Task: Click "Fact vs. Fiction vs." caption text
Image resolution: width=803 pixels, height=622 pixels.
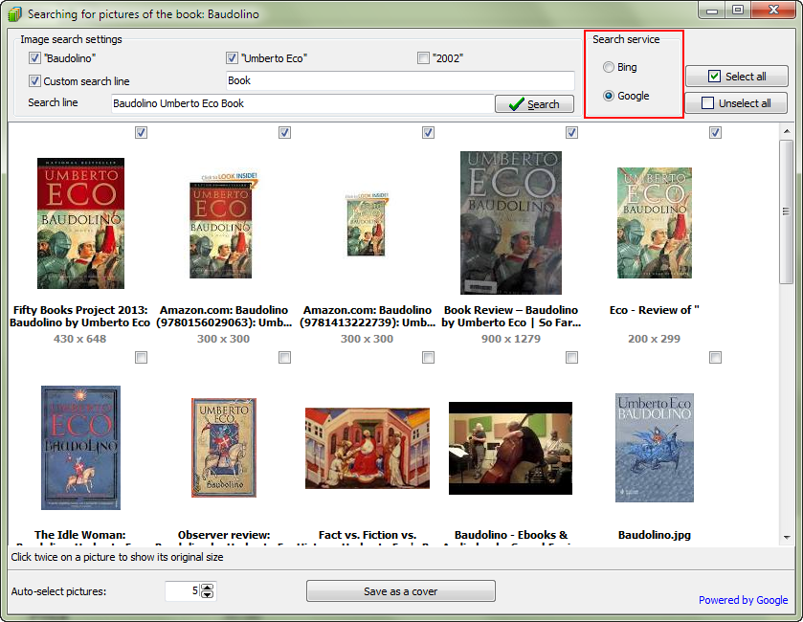Action: click(x=368, y=535)
